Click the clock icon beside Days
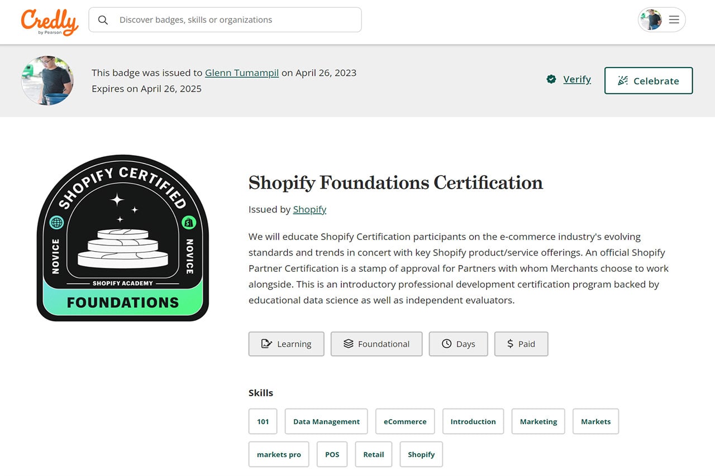 (446, 344)
